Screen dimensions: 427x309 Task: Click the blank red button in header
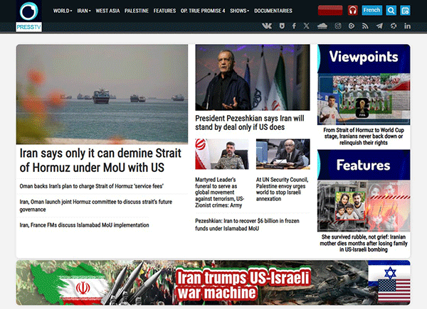(x=330, y=11)
